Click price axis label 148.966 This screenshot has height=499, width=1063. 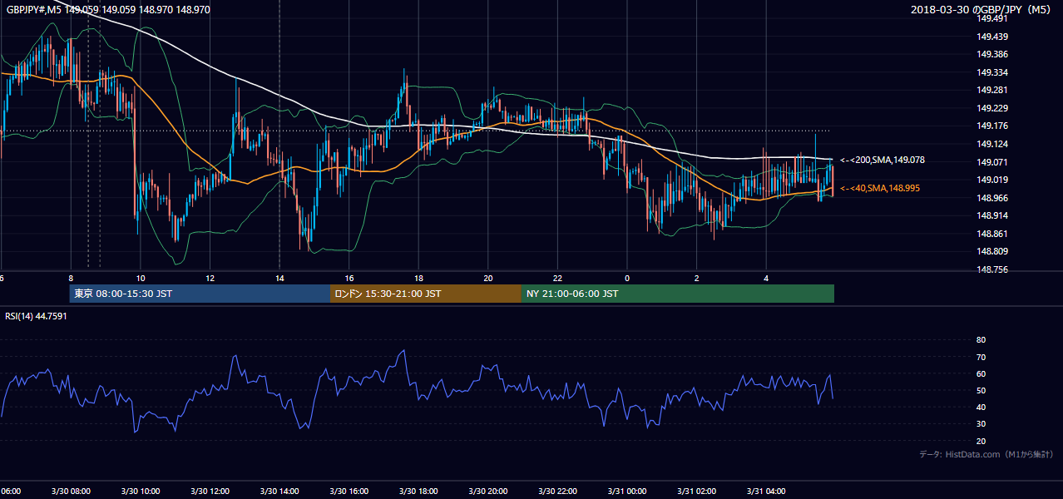993,198
